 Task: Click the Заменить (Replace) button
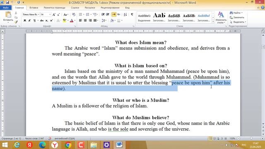point(237,17)
